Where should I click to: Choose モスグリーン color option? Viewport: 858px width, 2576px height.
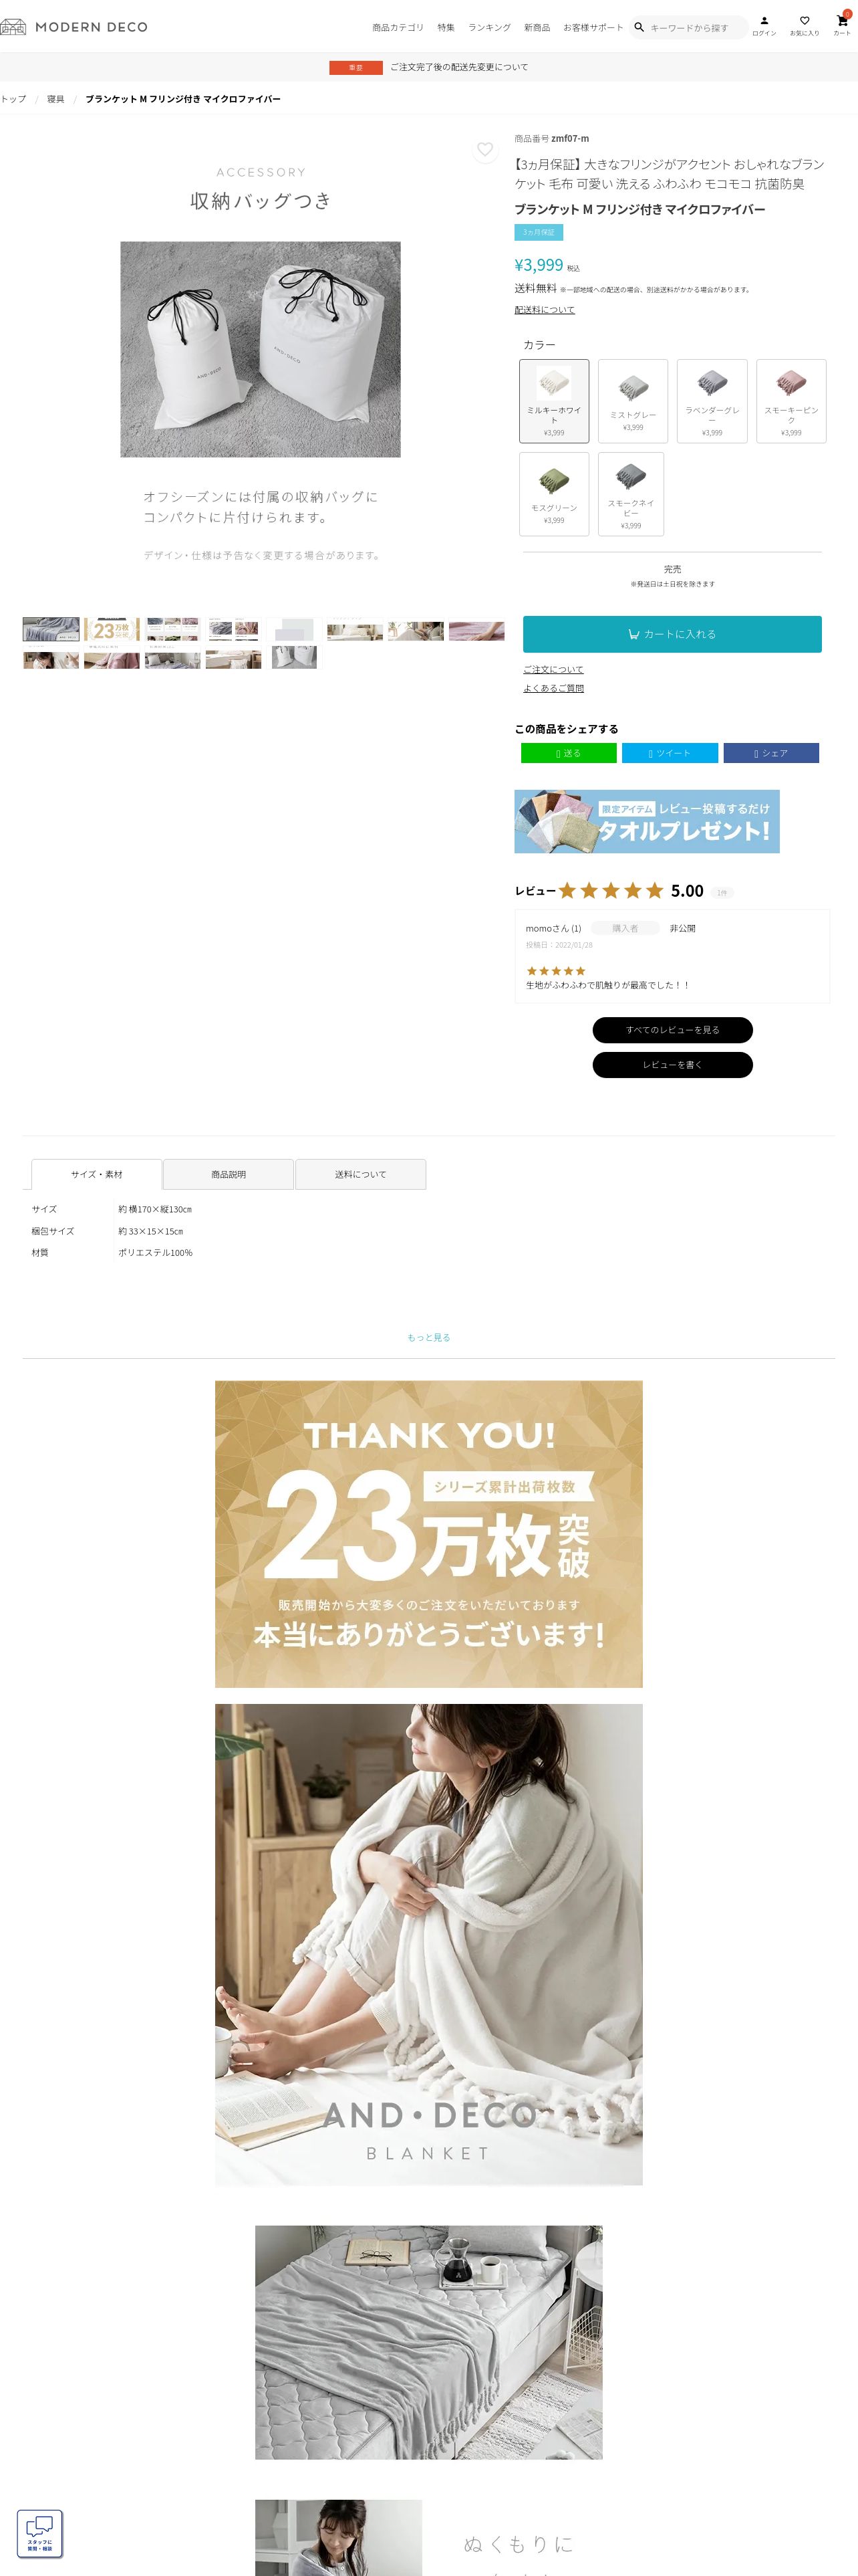555,494
